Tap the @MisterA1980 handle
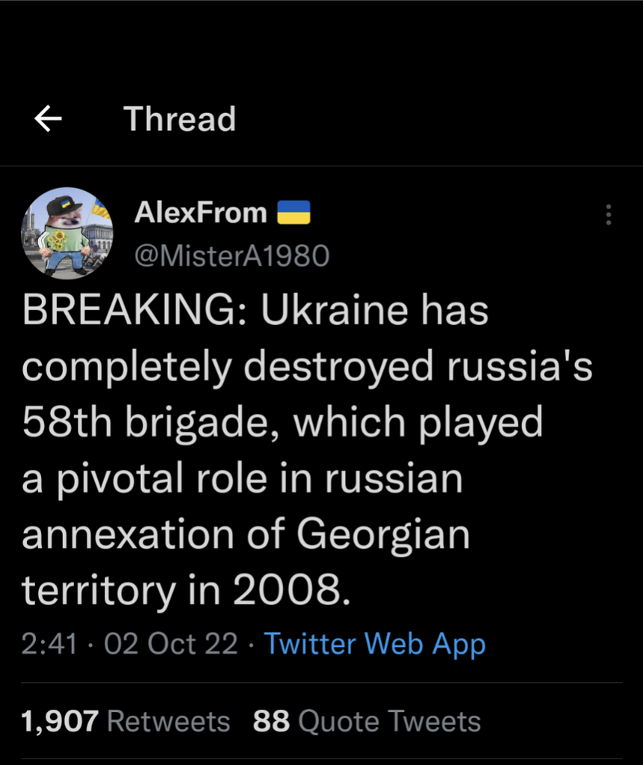643x765 pixels. pos(231,256)
